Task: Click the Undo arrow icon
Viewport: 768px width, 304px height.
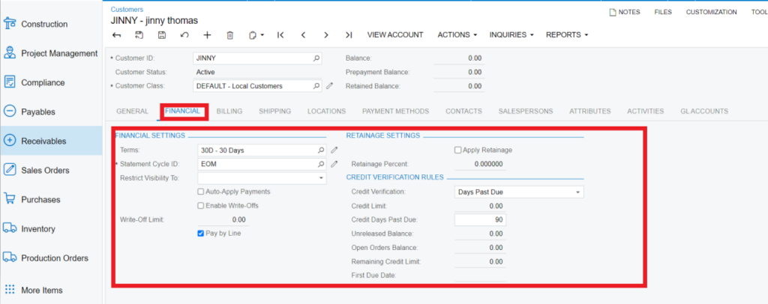Action: (184, 35)
